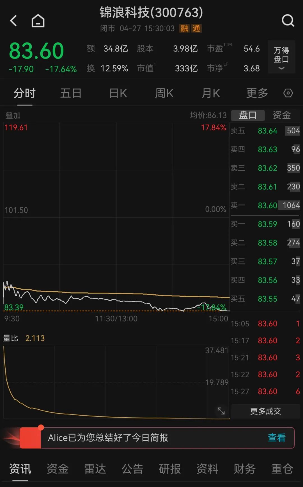
Task: Open the 研报 research reports tab
Action: pos(170,469)
